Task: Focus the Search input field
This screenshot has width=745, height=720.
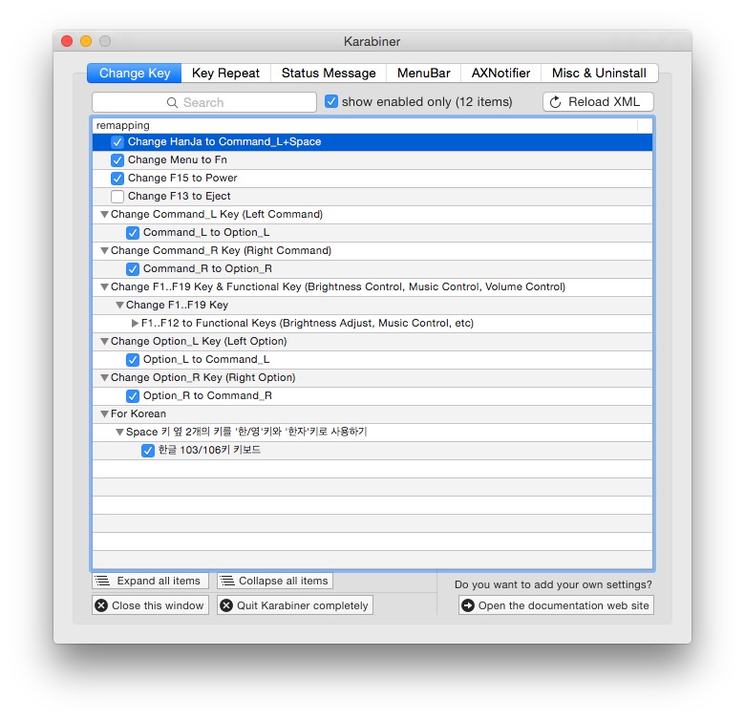Action: click(204, 102)
